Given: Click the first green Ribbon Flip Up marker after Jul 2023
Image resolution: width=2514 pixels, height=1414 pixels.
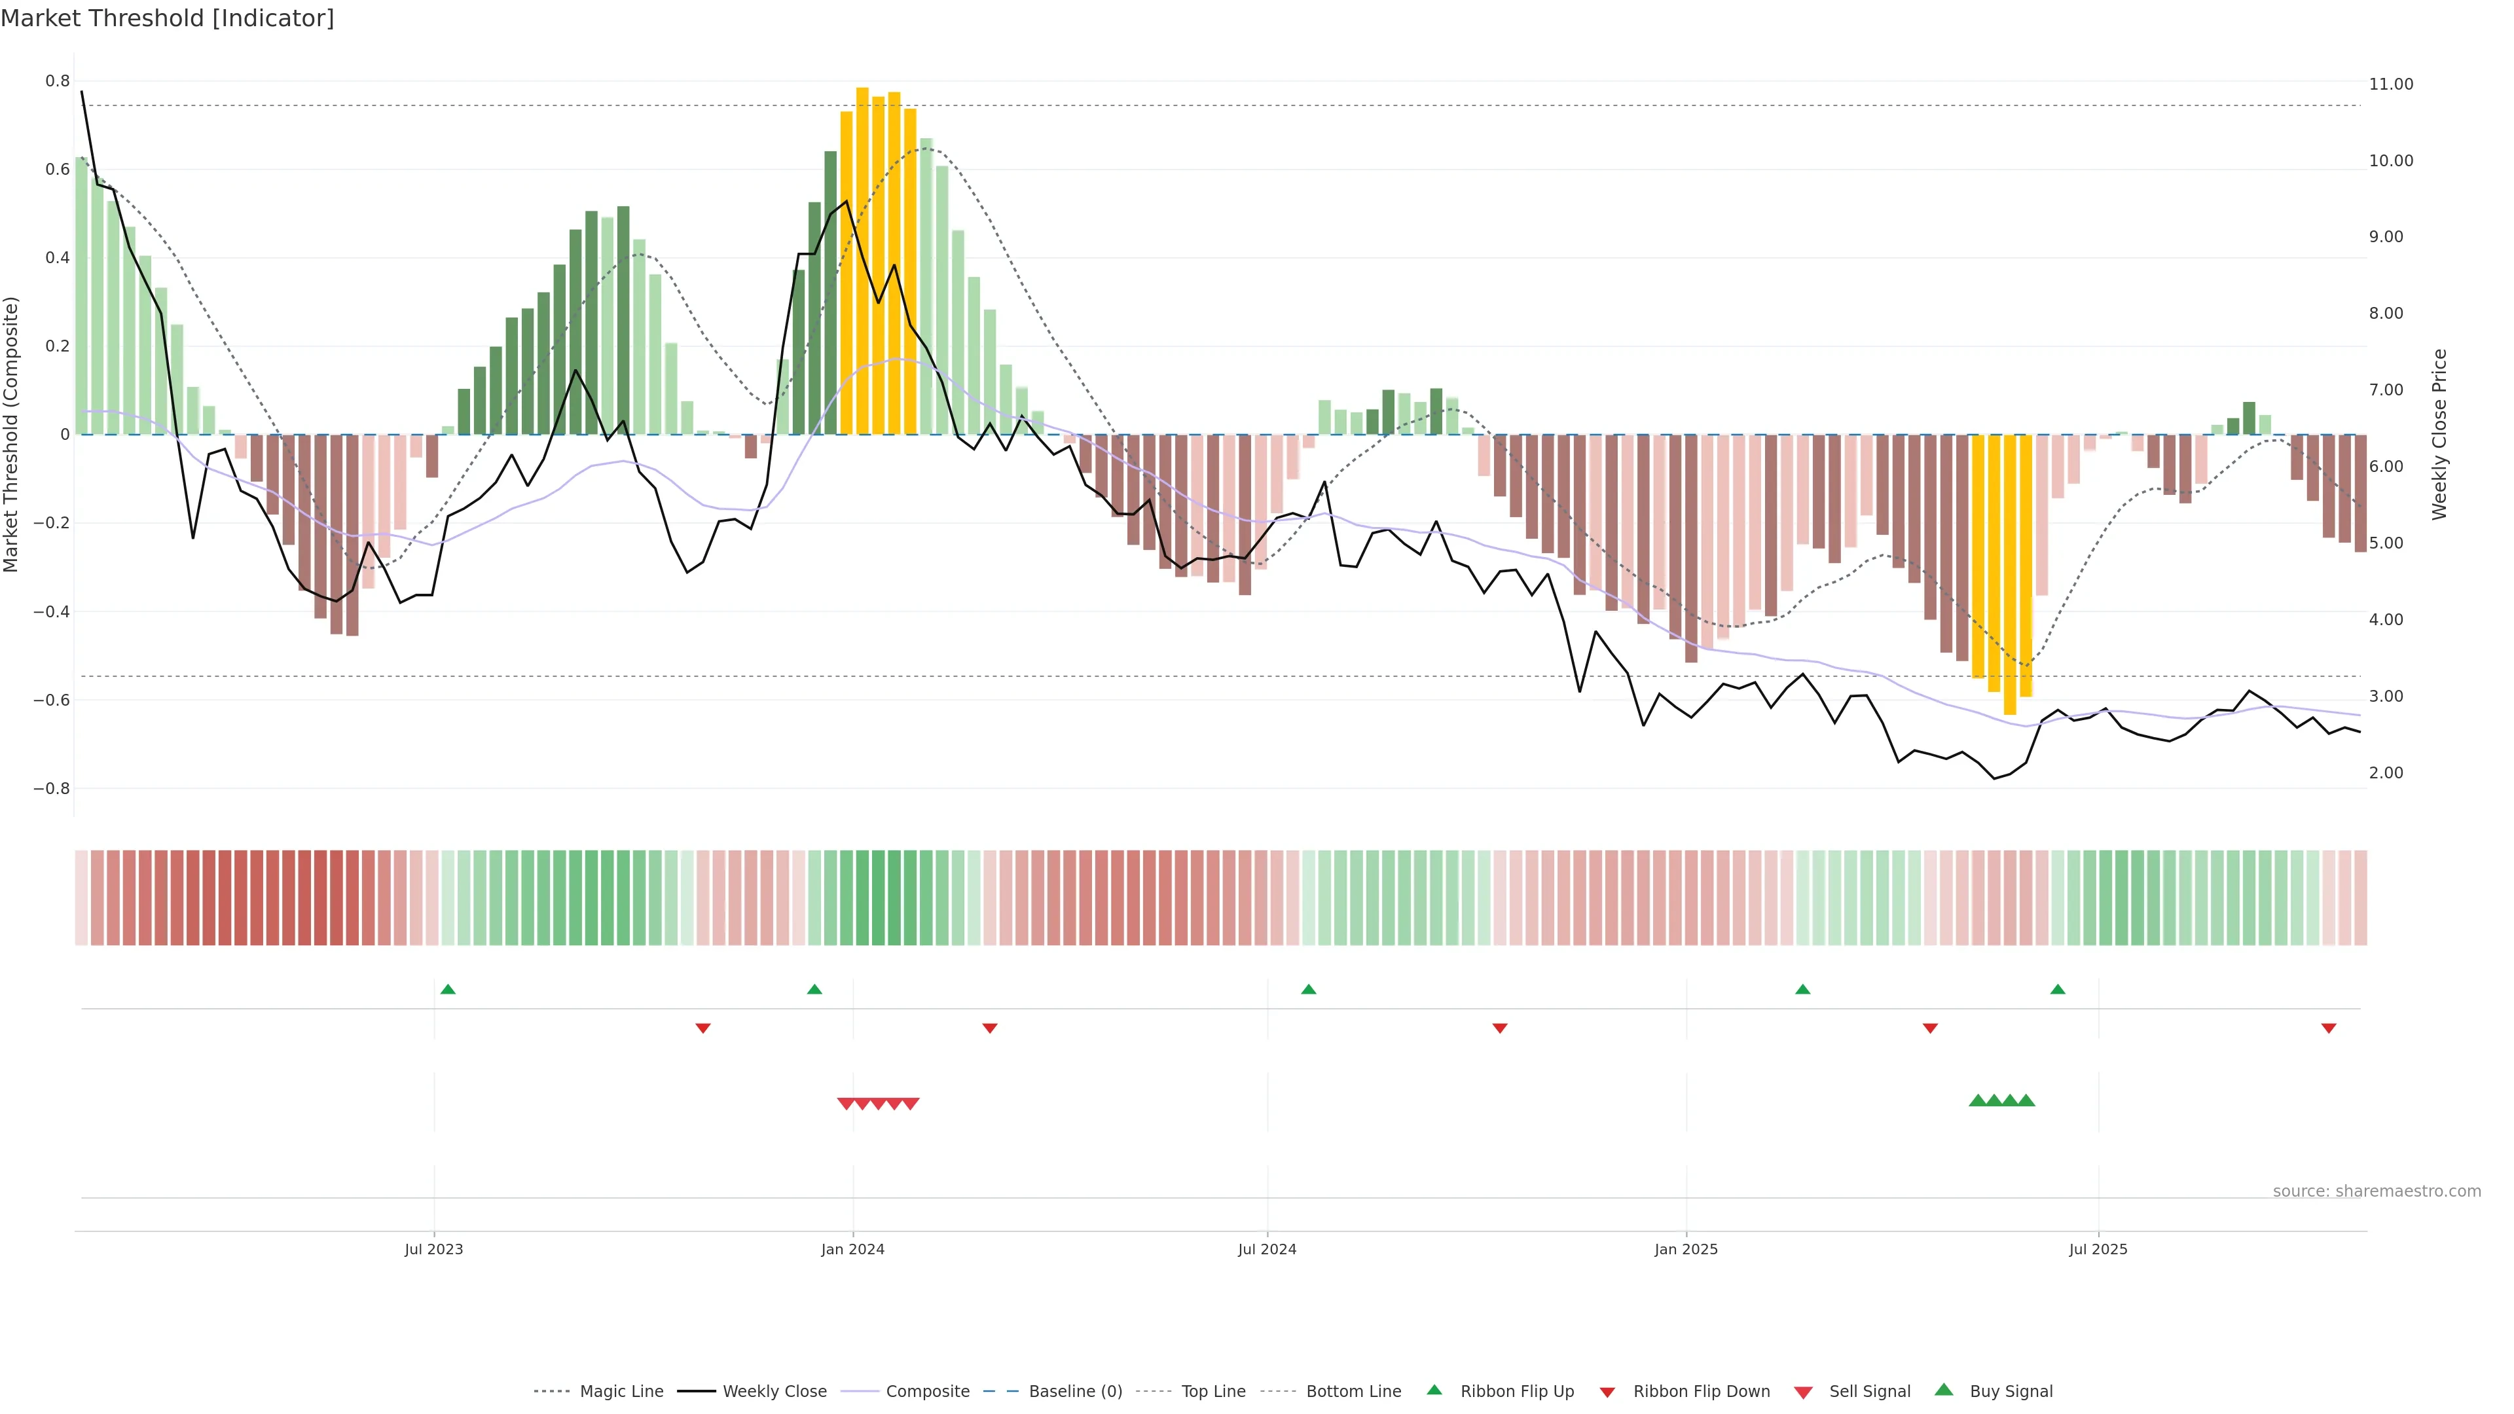Looking at the screenshot, I should pyautogui.click(x=448, y=990).
